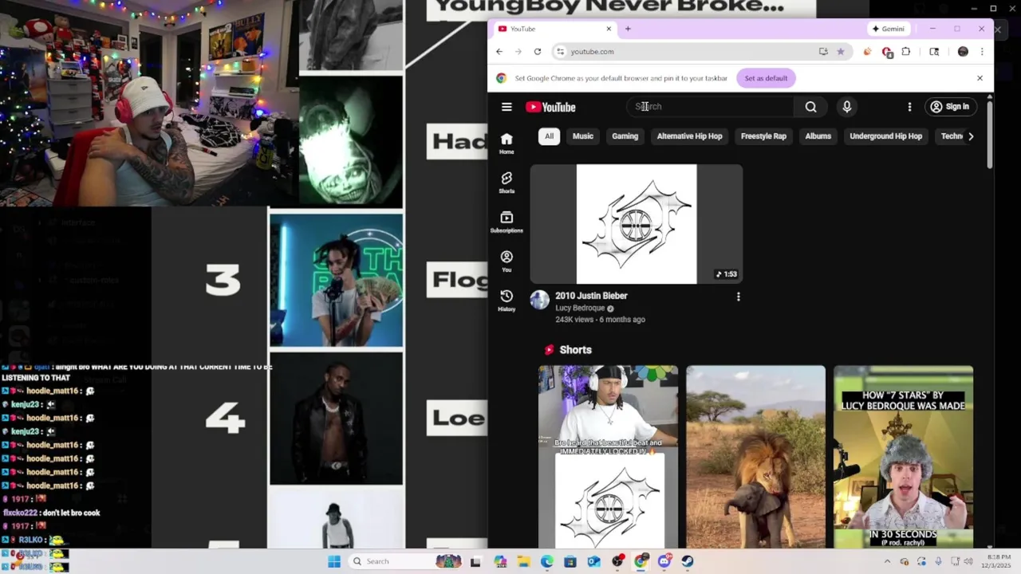The image size is (1021, 574).
Task: Select the Freestyle Rap chip
Action: coord(763,136)
